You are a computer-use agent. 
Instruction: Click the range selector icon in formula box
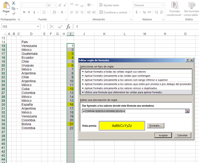click(x=187, y=111)
